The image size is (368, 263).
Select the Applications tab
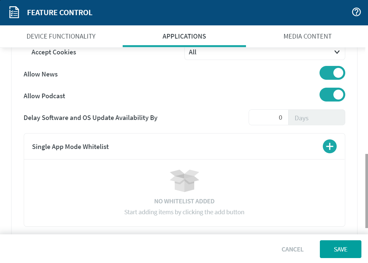pos(184,36)
